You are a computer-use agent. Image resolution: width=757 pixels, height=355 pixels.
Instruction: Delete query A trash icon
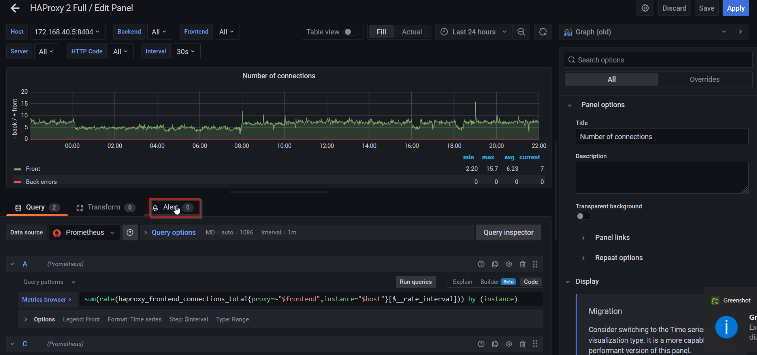(x=523, y=264)
